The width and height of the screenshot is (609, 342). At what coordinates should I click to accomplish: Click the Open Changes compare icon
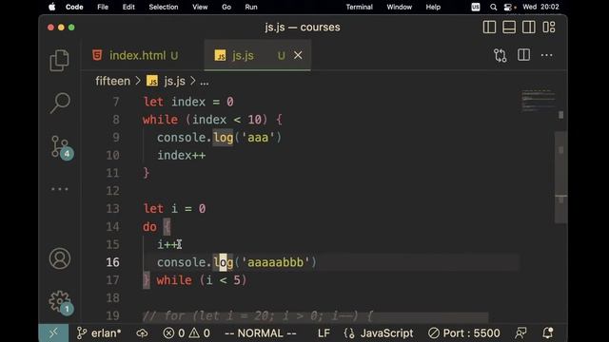point(501,55)
